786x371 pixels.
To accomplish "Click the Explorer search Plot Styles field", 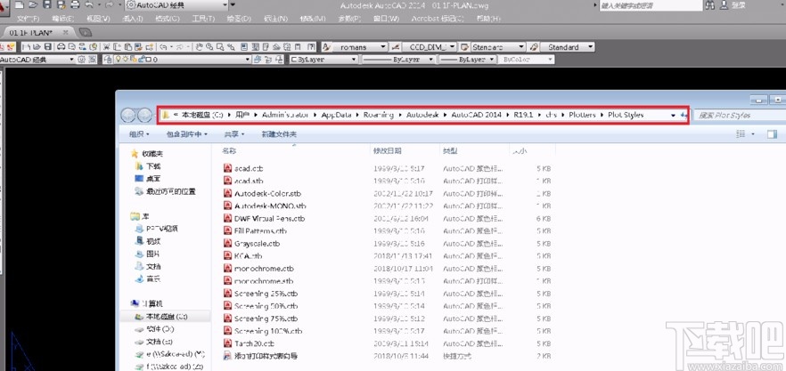I will click(x=740, y=115).
